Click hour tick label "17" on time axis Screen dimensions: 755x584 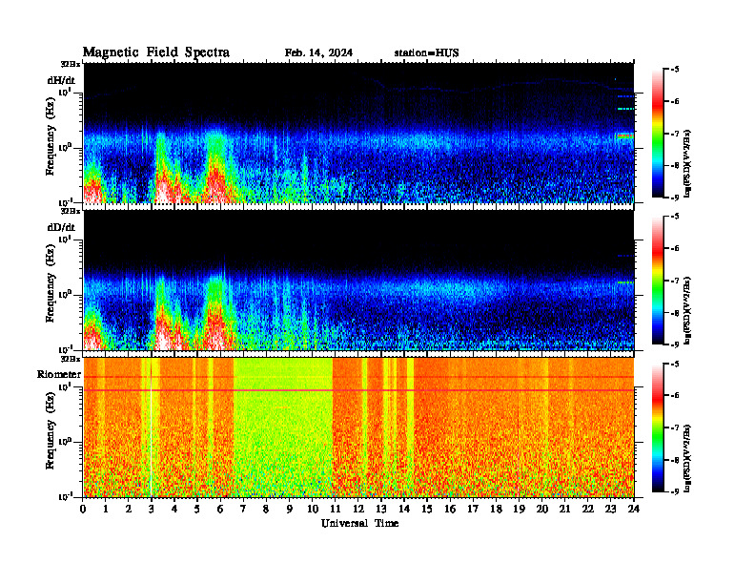pyautogui.click(x=473, y=509)
